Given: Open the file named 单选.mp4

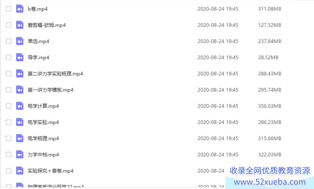Looking at the screenshot, I should (x=38, y=41).
